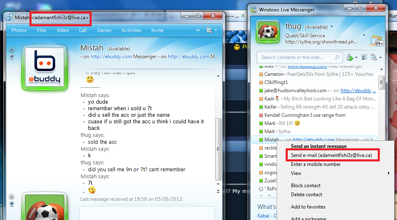Choose Block contact in context menu

click(x=306, y=186)
